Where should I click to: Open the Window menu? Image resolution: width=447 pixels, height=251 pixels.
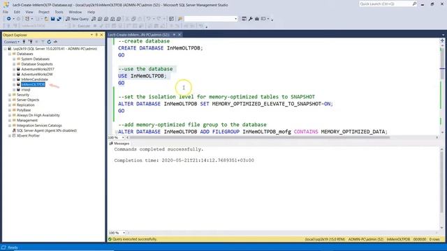tap(75, 12)
